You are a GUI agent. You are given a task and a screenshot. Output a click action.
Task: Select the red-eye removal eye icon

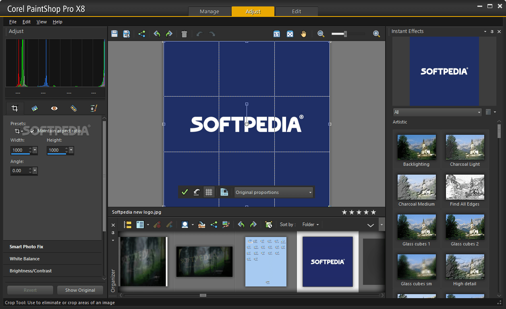click(54, 108)
